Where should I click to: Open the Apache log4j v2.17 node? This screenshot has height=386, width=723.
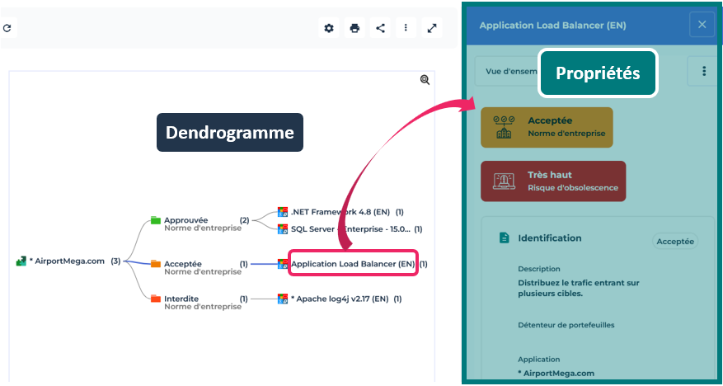(338, 299)
